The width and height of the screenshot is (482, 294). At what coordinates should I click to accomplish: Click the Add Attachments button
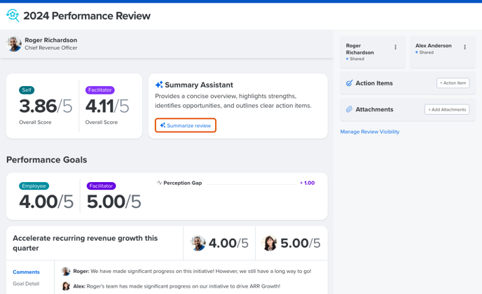pos(447,109)
